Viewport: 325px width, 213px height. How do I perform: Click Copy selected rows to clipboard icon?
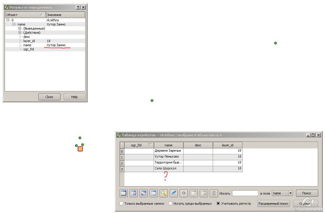(154, 193)
